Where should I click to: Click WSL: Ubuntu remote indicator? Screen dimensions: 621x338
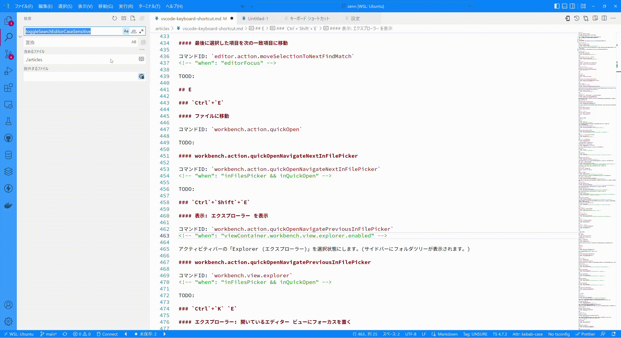18,334
